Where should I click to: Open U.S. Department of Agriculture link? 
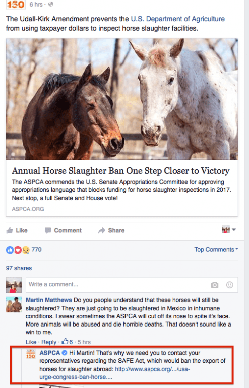click(178, 19)
